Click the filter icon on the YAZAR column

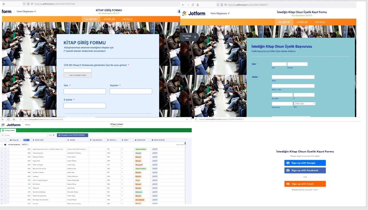click(x=68, y=140)
